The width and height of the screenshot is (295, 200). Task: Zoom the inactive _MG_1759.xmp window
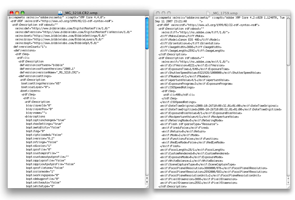[x=169, y=13]
